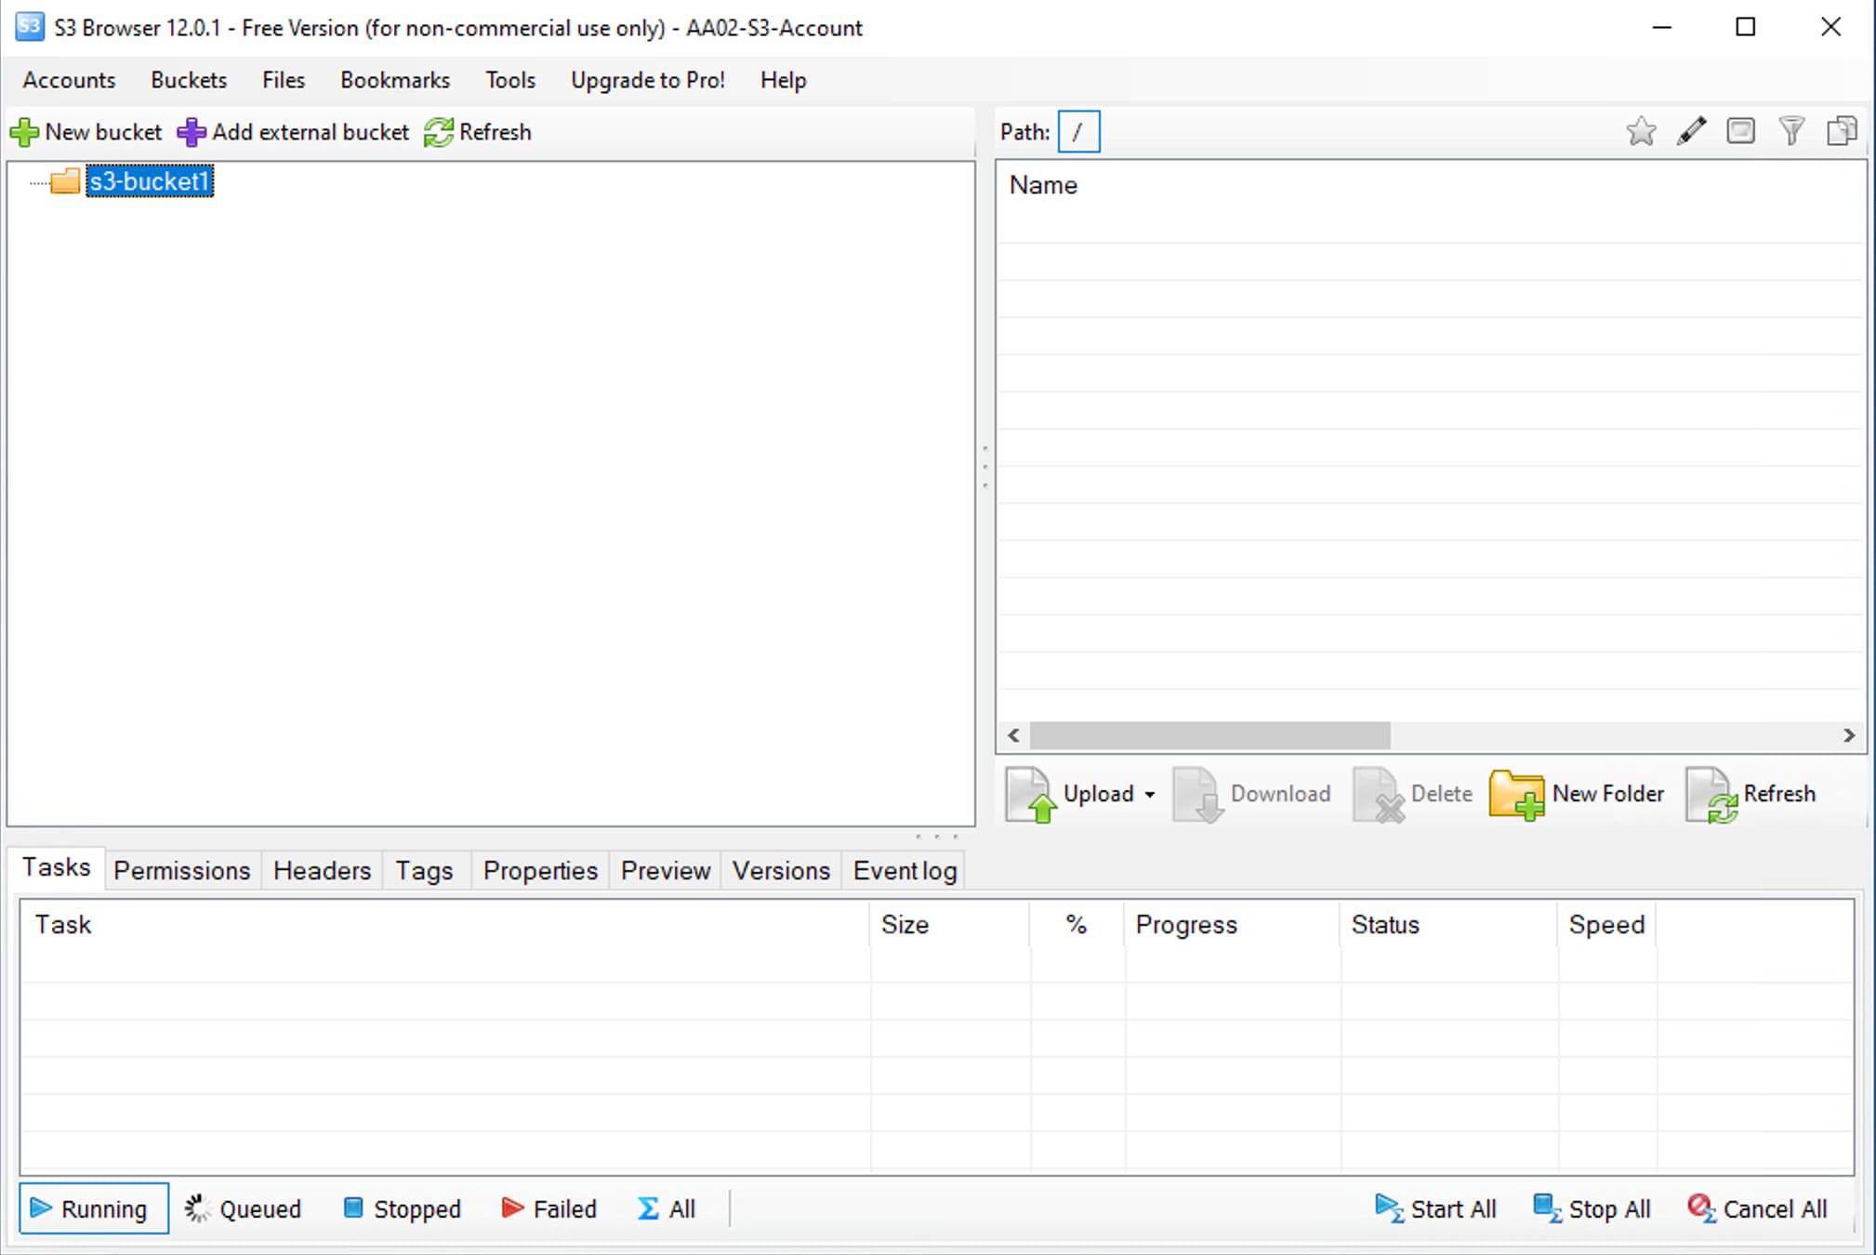Create a new bucket
The height and width of the screenshot is (1255, 1876).
point(86,131)
